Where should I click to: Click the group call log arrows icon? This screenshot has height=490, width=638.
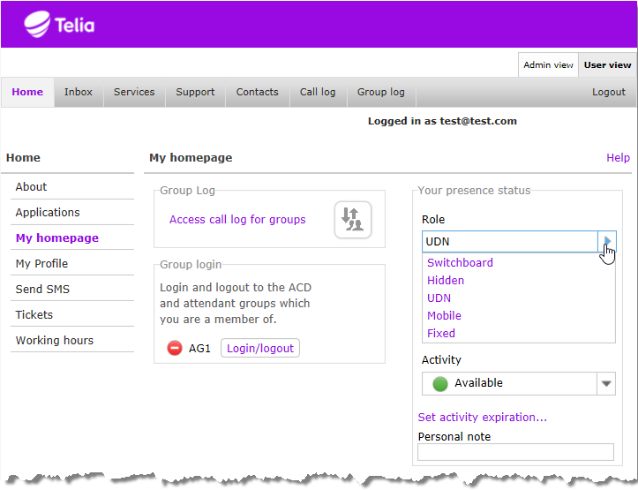coord(352,220)
